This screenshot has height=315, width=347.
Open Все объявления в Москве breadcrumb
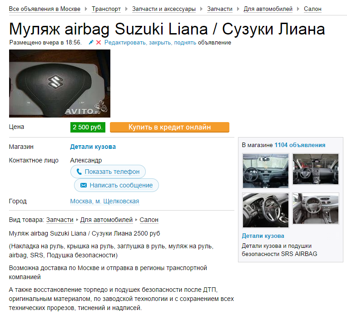(x=45, y=9)
